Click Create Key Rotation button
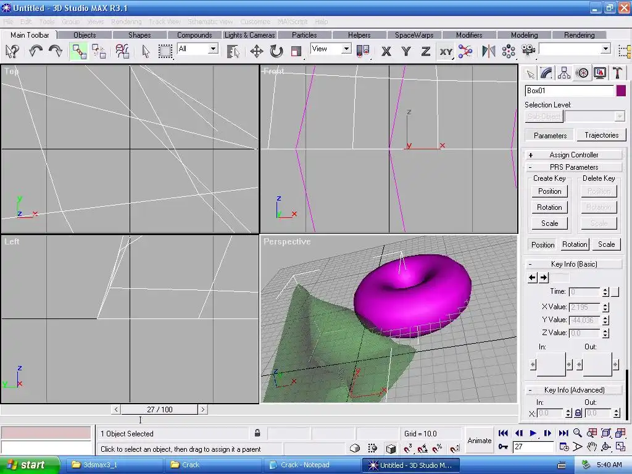Image resolution: width=632 pixels, height=474 pixels. click(549, 207)
